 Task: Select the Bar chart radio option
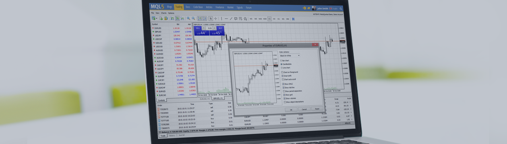point(281,60)
